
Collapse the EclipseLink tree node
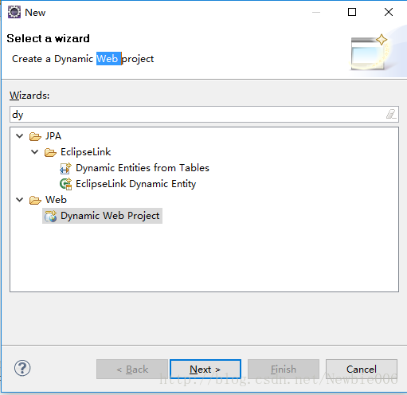click(35, 152)
